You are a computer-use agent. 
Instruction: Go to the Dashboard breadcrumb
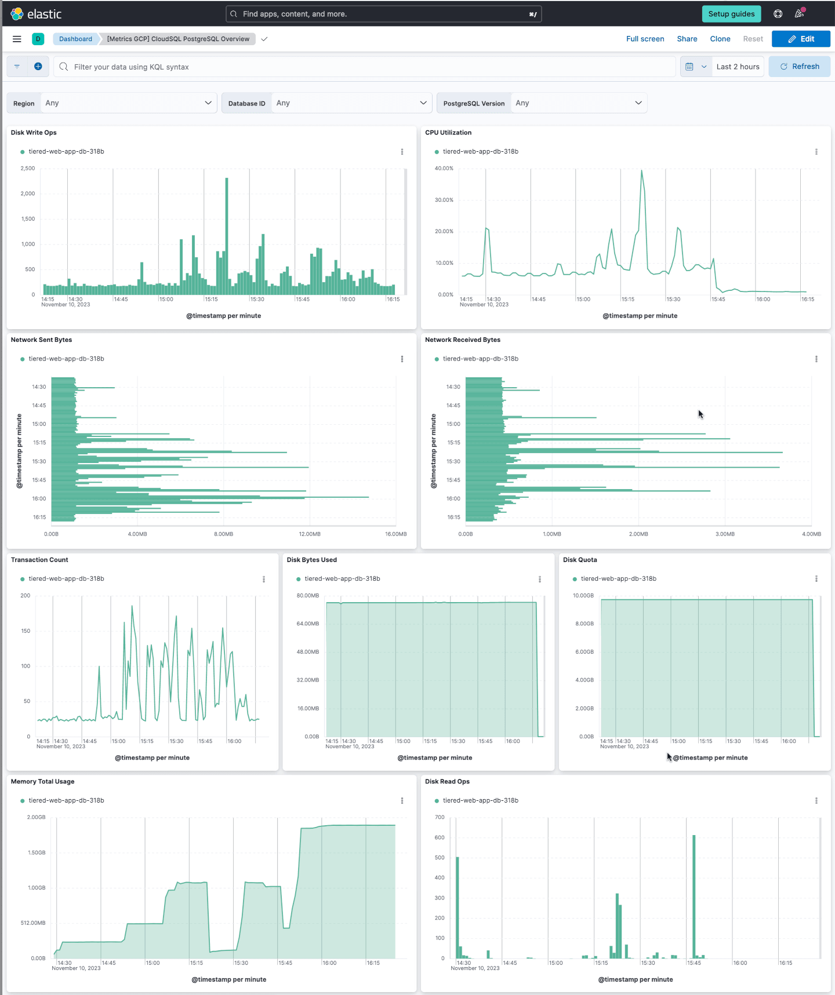click(x=75, y=39)
